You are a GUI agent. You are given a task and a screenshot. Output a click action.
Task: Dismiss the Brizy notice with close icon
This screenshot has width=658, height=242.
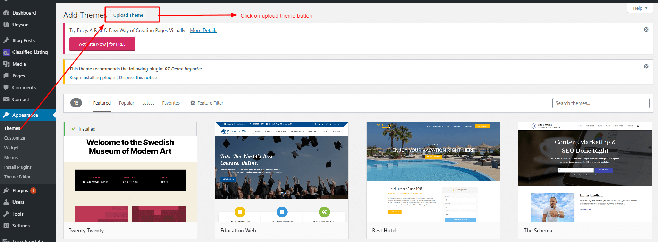point(646,30)
